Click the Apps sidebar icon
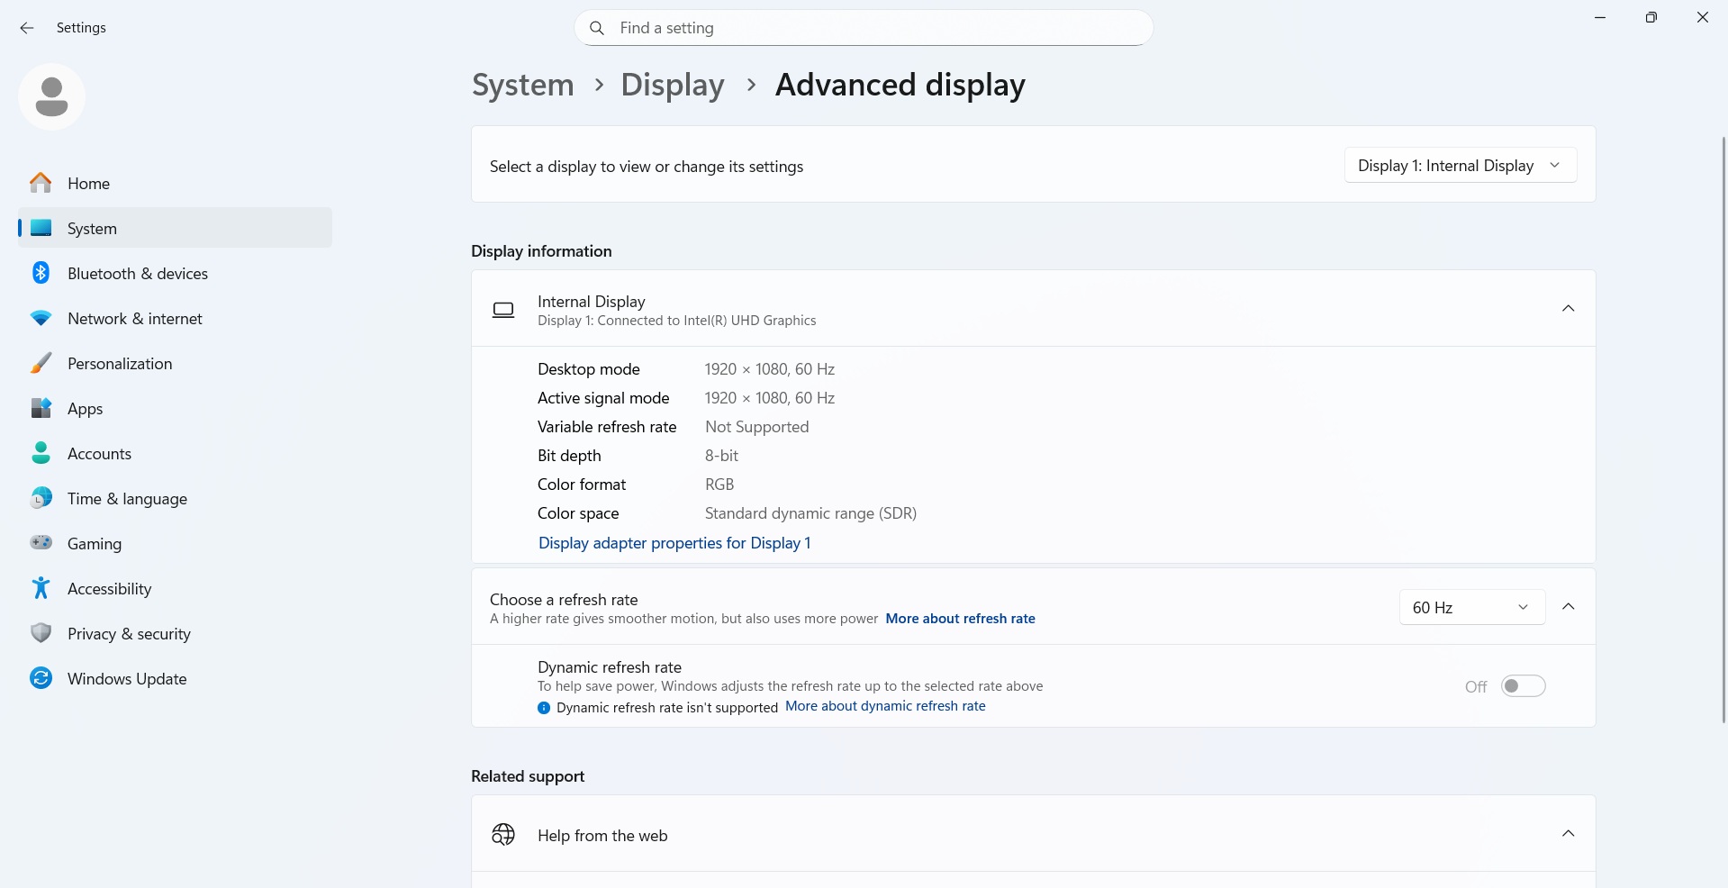Viewport: 1728px width, 888px height. 41,408
